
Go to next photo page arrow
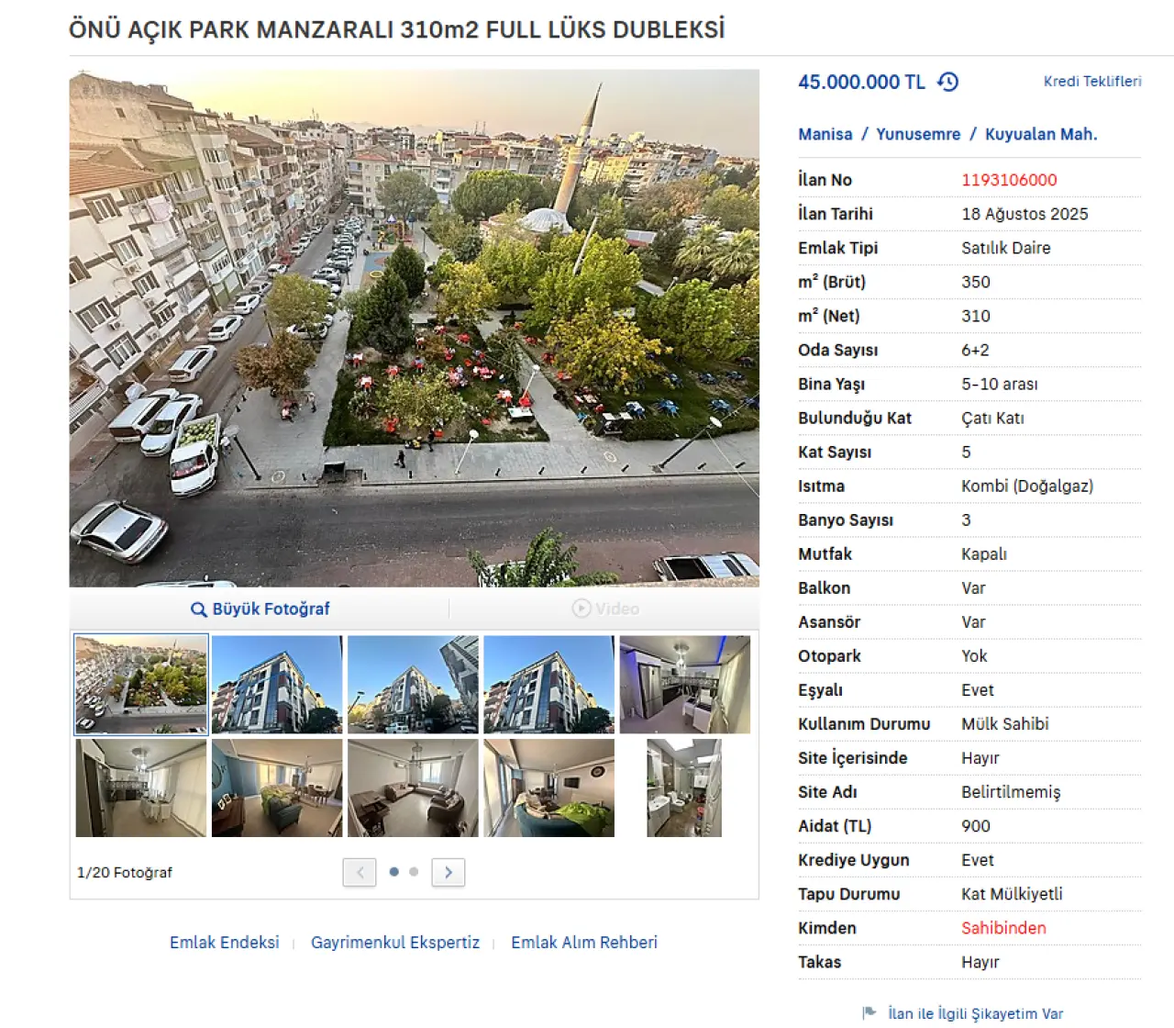point(449,872)
